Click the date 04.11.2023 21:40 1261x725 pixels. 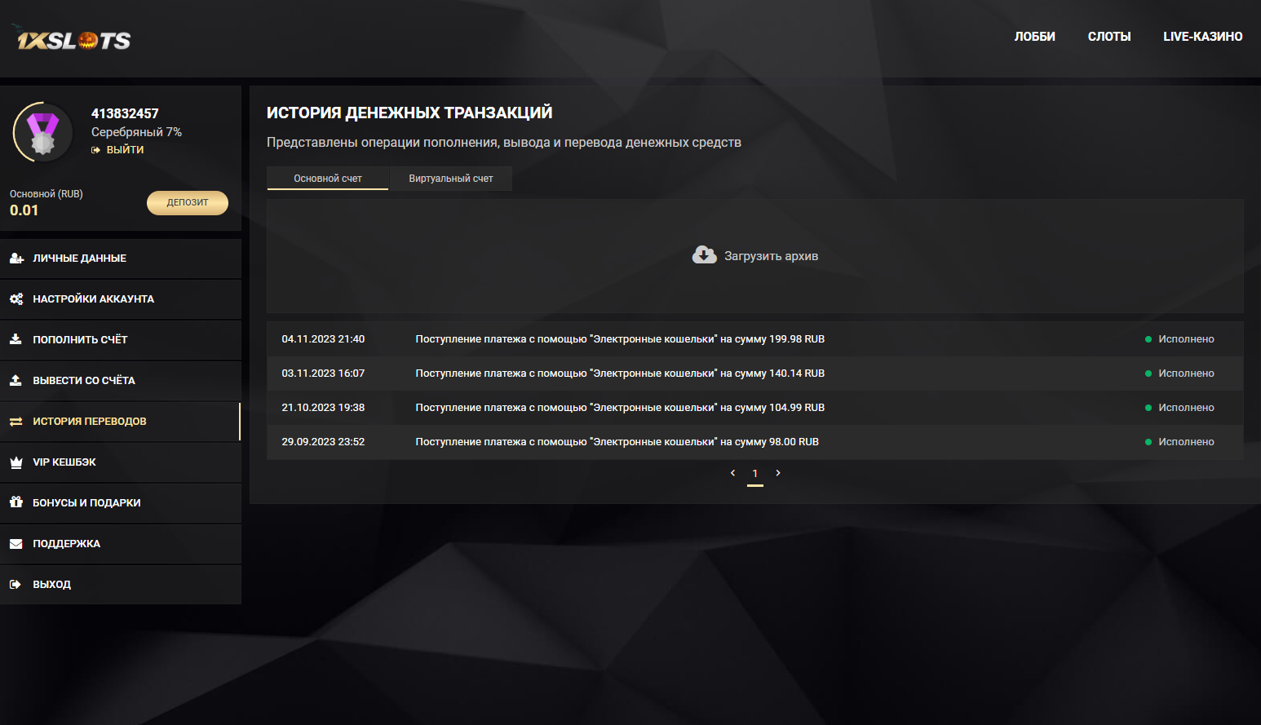tap(323, 339)
